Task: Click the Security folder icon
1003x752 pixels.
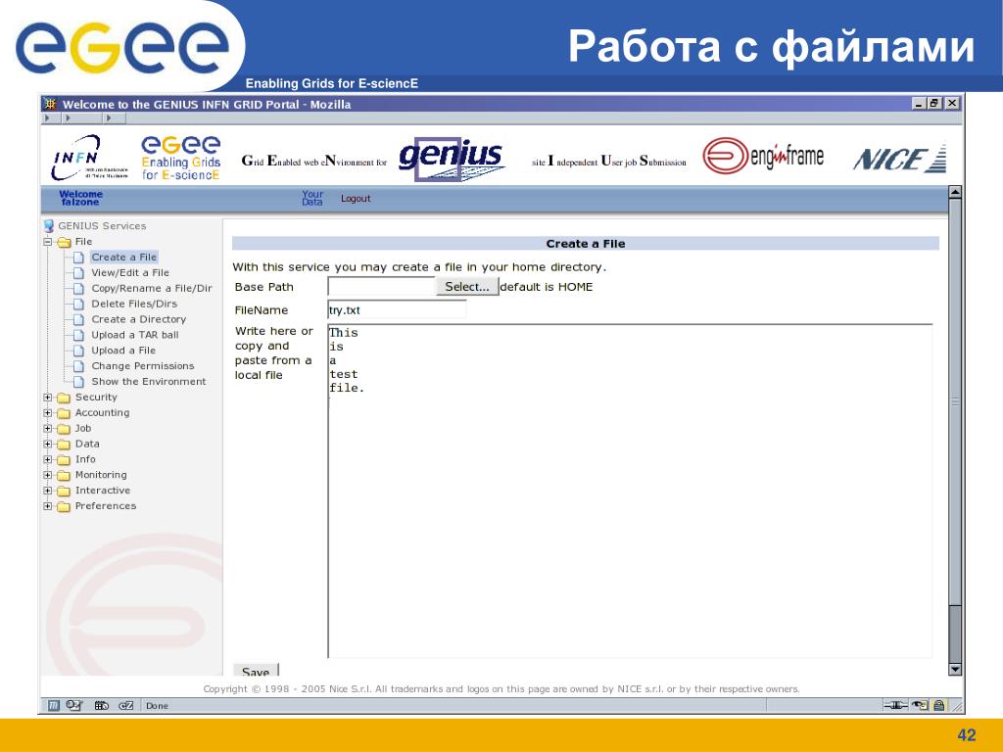Action: click(64, 398)
